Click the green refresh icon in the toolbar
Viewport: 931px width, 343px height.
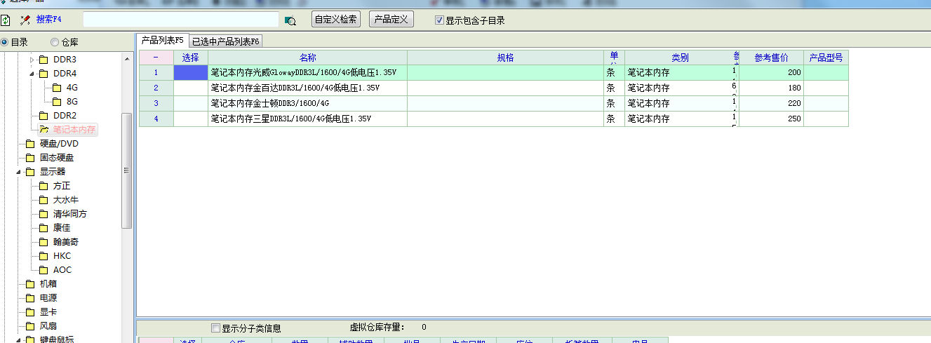click(x=6, y=20)
